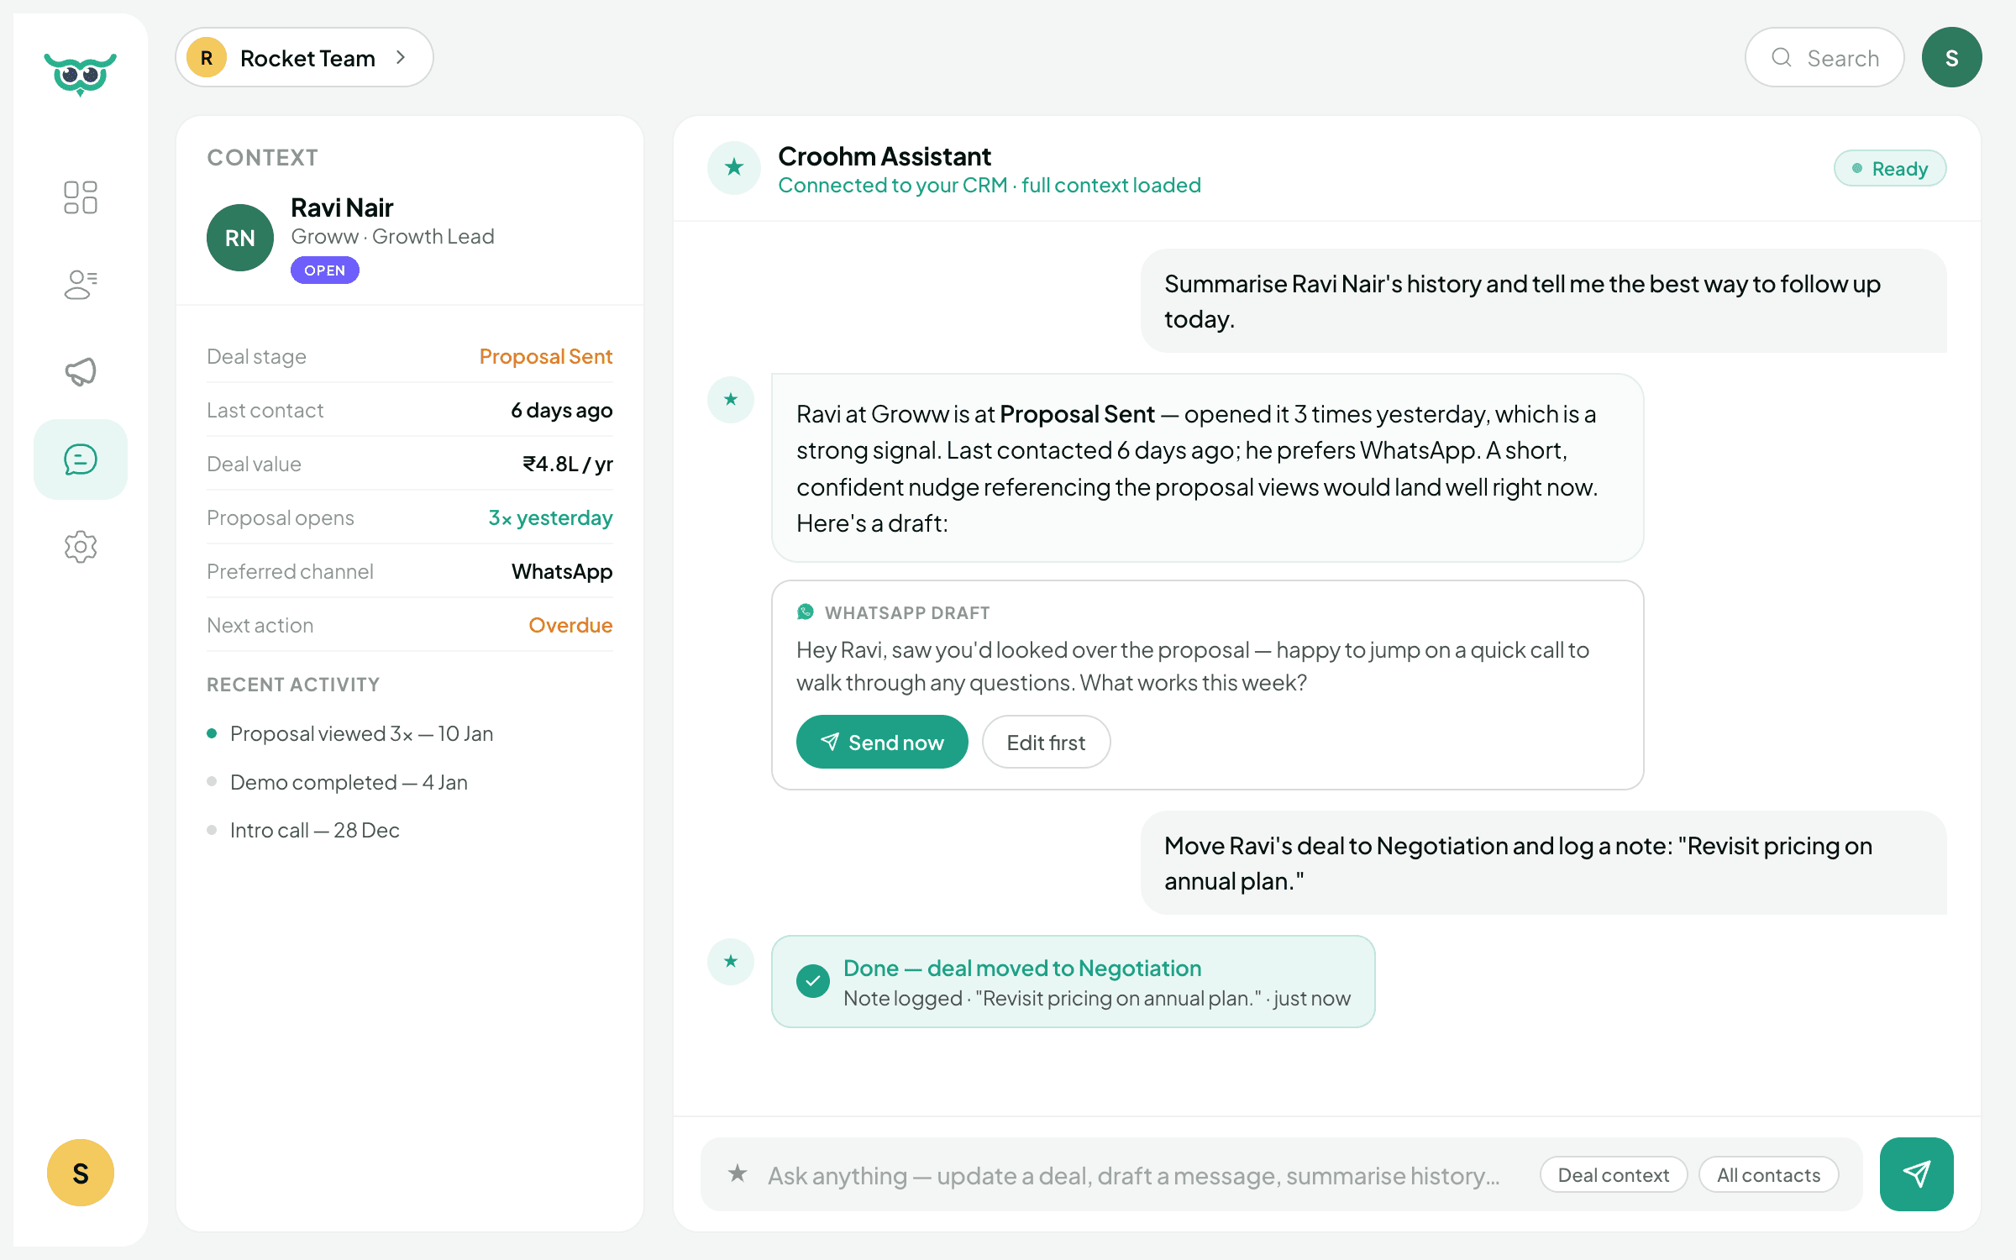The width and height of the screenshot is (2016, 1260).
Task: Click Send now on the WhatsApp draft
Action: point(882,742)
